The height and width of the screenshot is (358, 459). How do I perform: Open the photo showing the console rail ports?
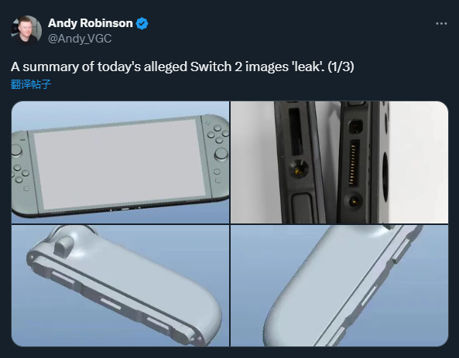click(339, 162)
